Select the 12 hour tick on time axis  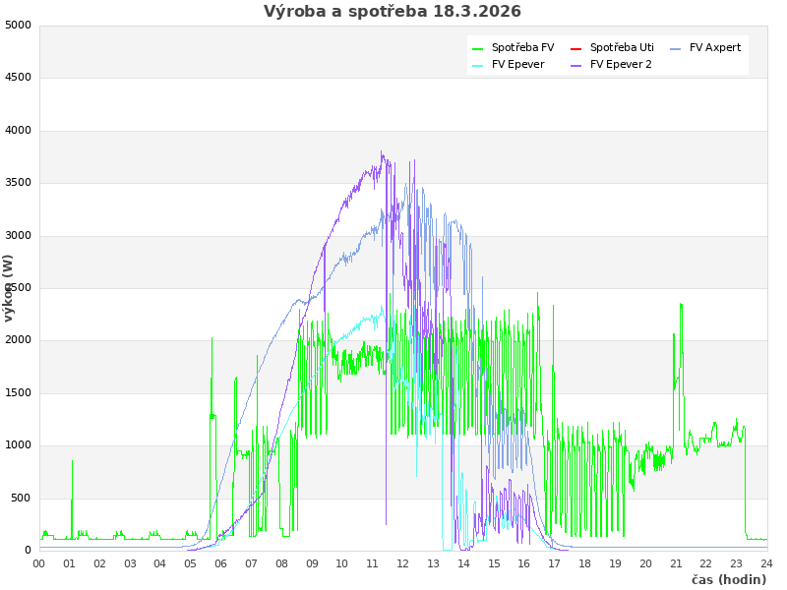pyautogui.click(x=403, y=563)
